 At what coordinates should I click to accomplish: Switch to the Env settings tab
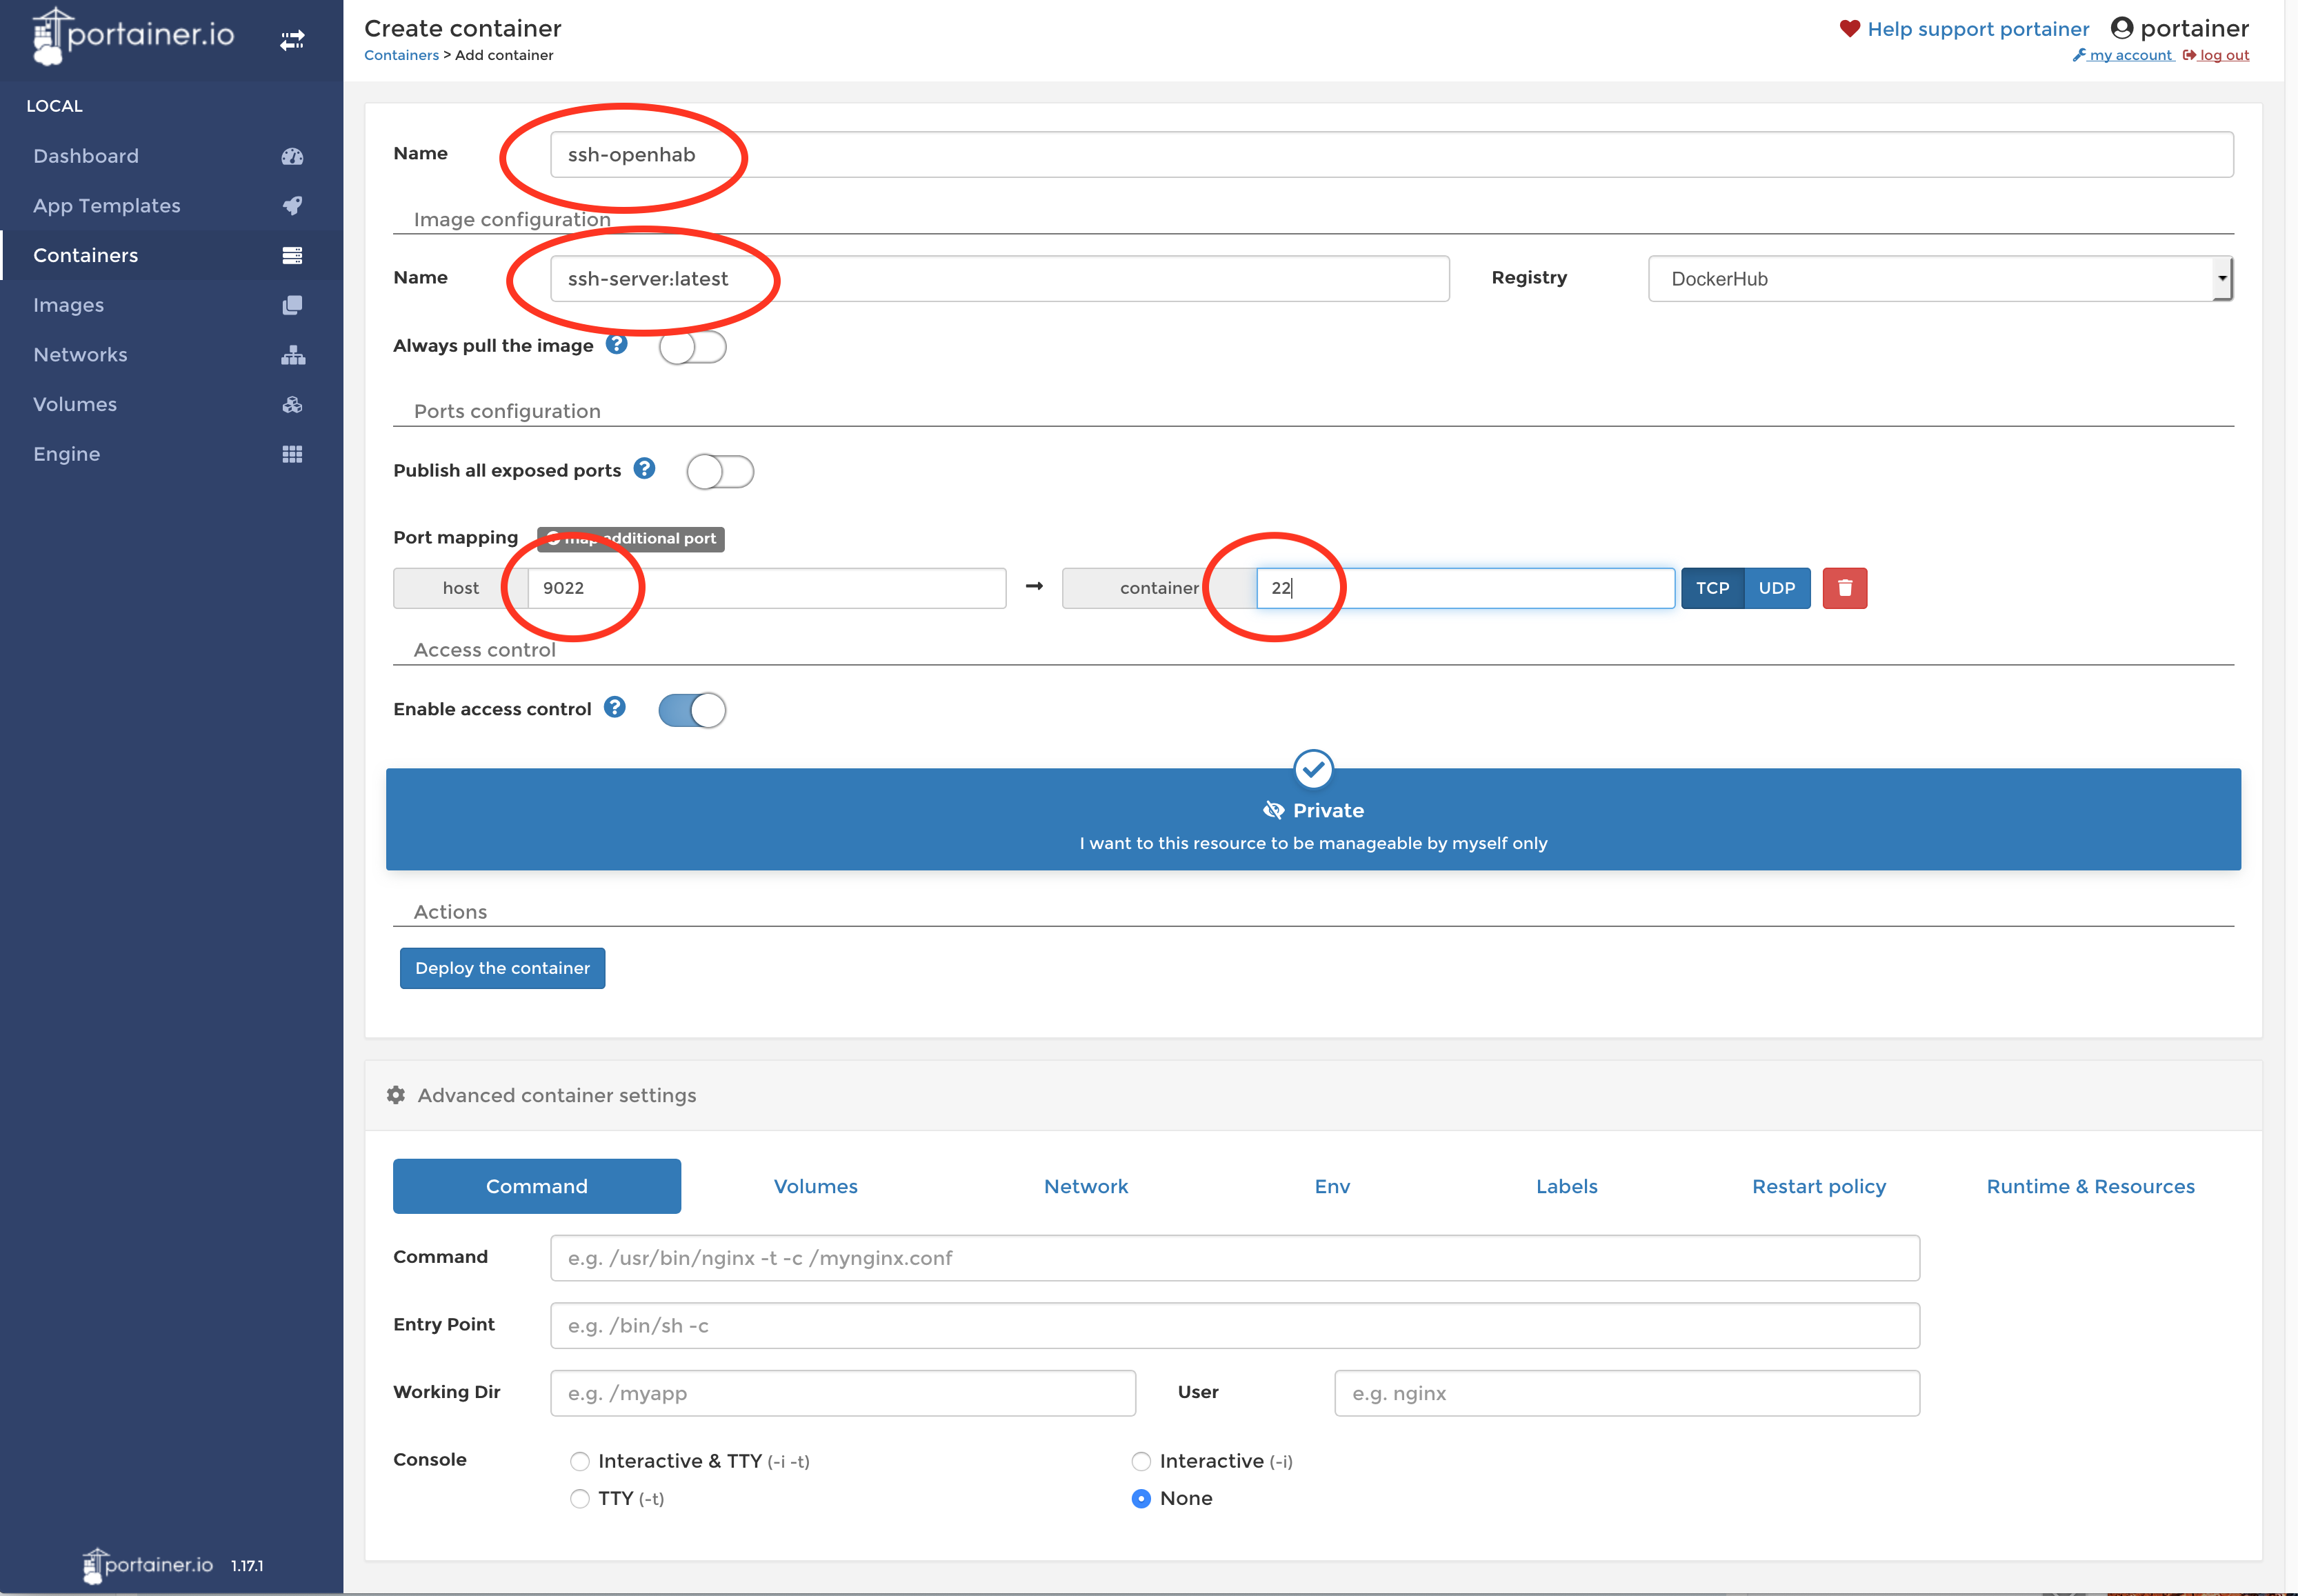[x=1332, y=1186]
